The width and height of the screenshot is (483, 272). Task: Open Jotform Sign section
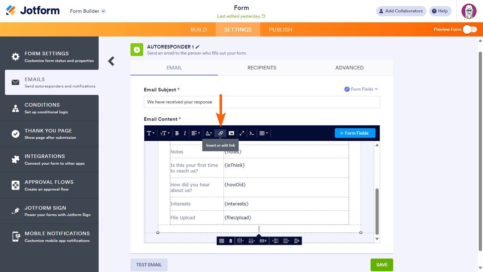pyautogui.click(x=50, y=211)
